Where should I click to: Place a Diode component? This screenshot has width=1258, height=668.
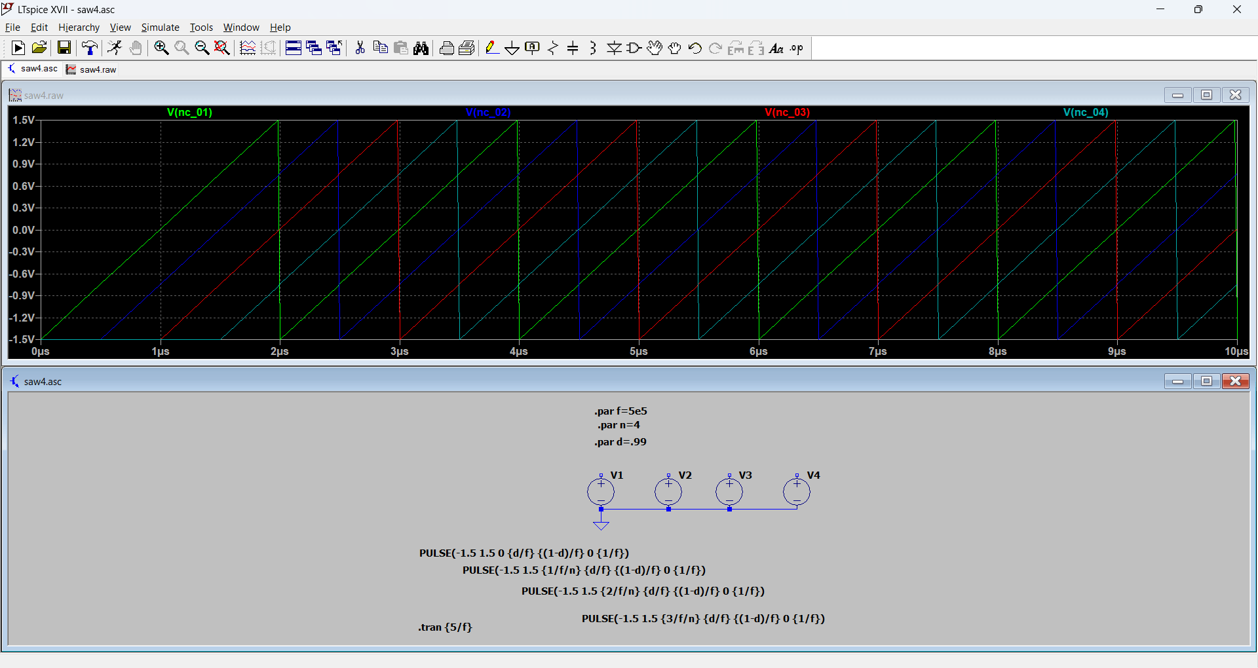click(x=614, y=48)
